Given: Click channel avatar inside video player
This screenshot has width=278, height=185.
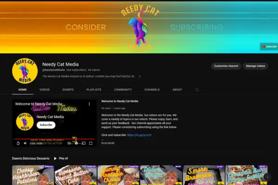Looking at the screenshot, I should pyautogui.click(x=25, y=122).
